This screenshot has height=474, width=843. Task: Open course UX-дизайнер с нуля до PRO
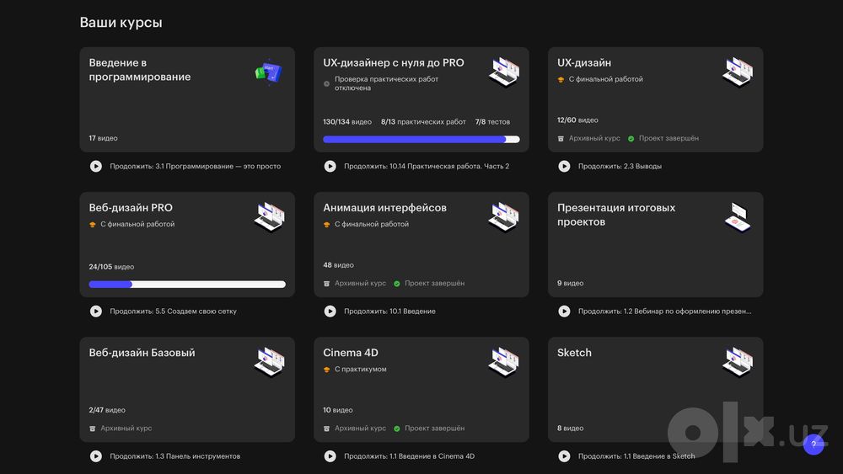[394, 63]
